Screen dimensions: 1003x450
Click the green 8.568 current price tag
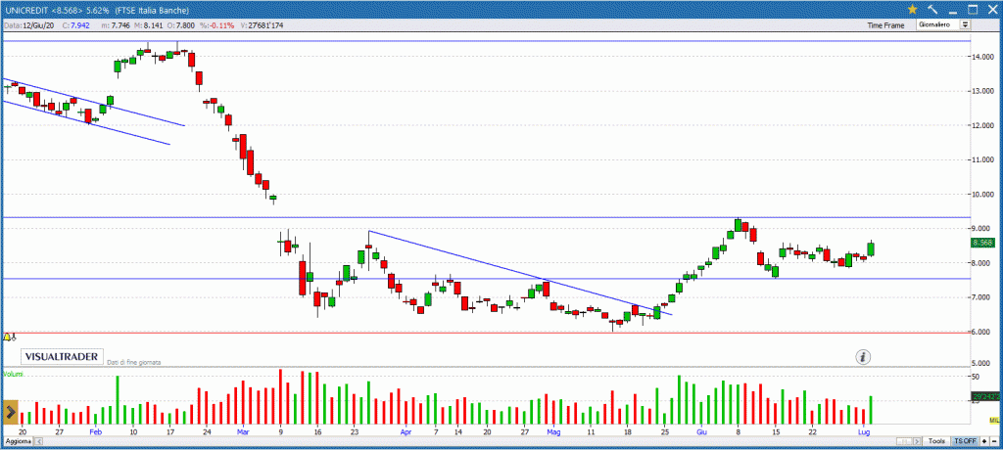coord(981,243)
